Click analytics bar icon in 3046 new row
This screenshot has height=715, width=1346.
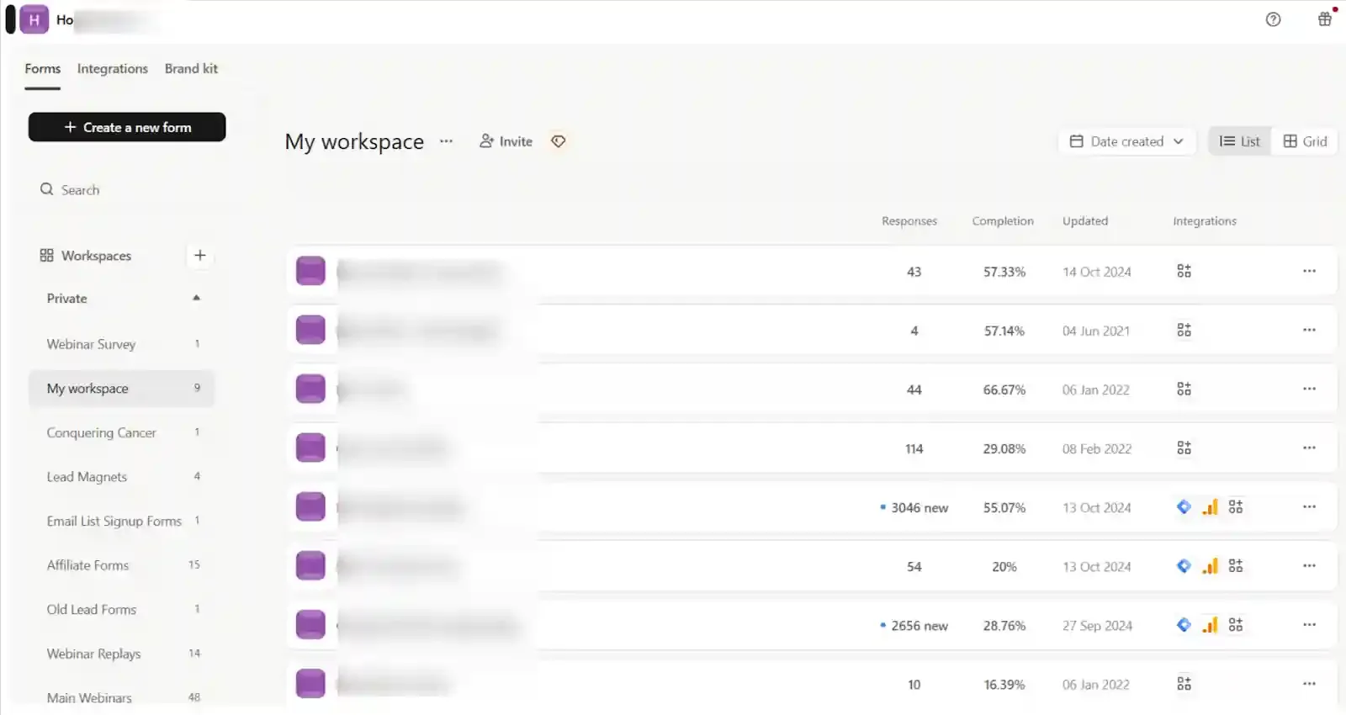pos(1210,506)
